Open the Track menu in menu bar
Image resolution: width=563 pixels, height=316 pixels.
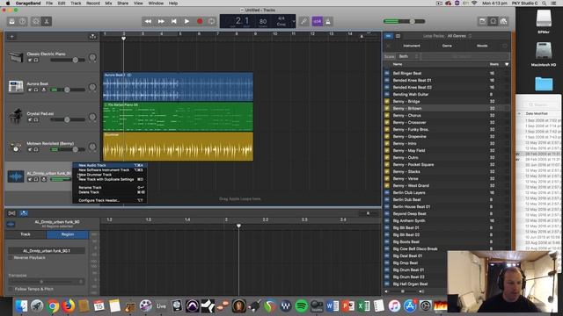click(x=76, y=3)
